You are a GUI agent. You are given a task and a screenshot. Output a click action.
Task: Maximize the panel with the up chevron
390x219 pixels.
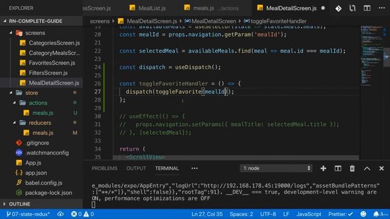click(367, 169)
